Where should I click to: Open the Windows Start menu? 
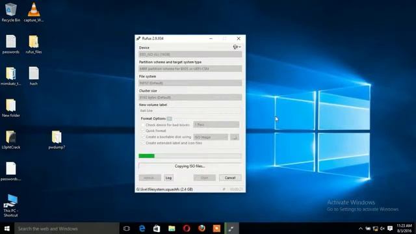(7, 228)
